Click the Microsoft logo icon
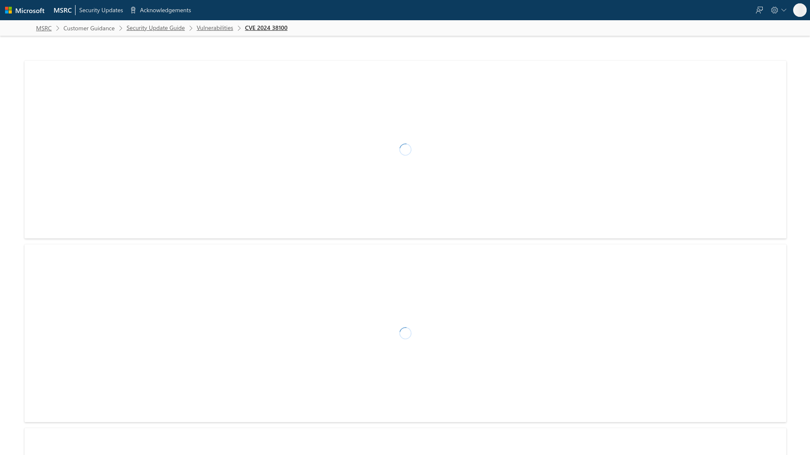Screen dimensions: 810x455 point(8,10)
